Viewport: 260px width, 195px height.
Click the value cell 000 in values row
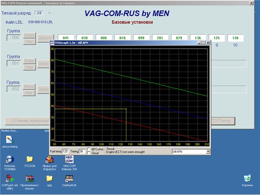(104, 38)
